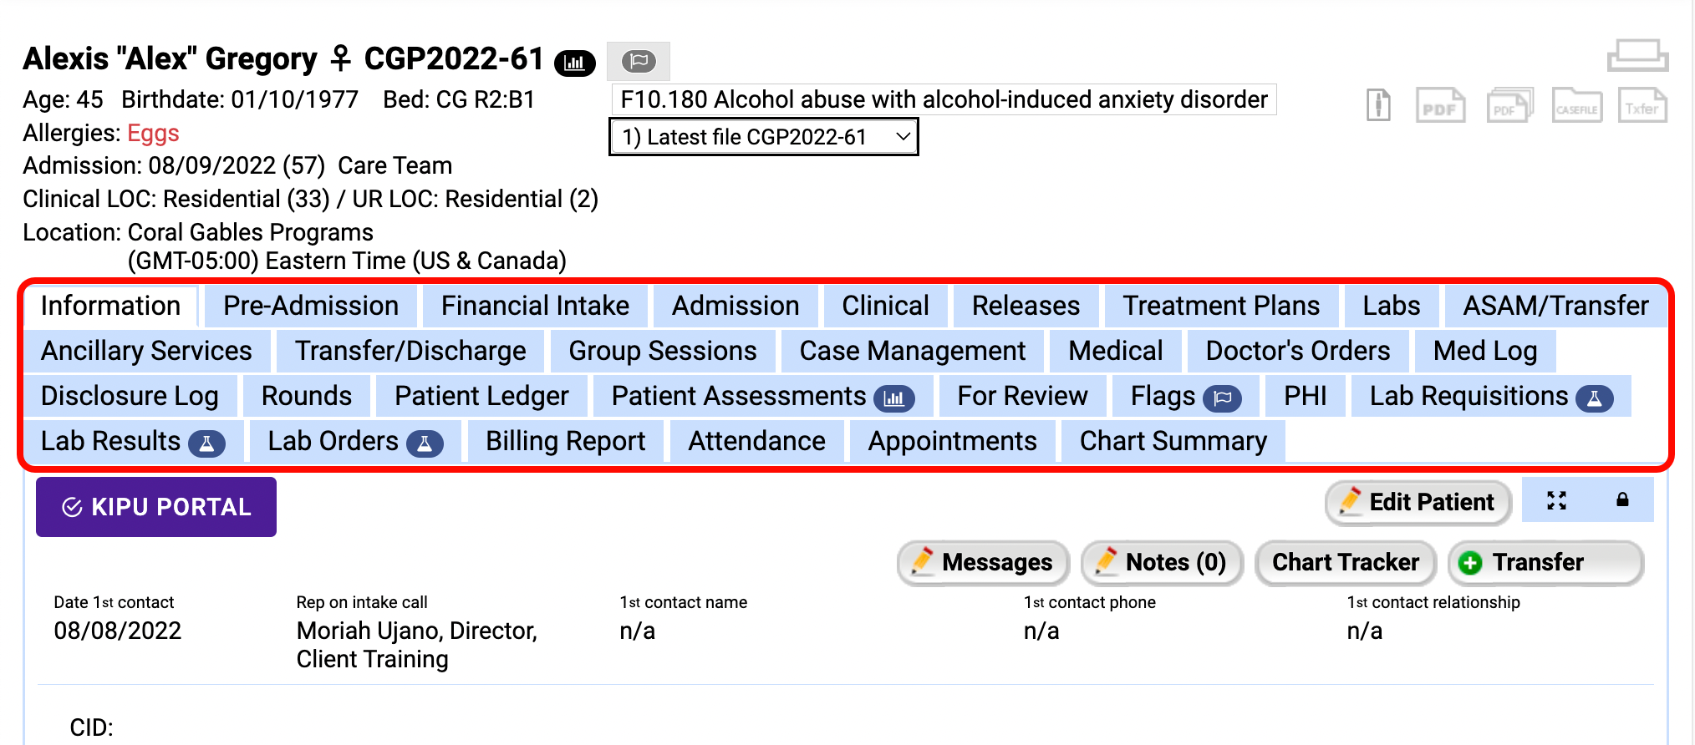Screen dimensions: 1695x745
Task: Click the print icon at top right
Action: [1637, 56]
